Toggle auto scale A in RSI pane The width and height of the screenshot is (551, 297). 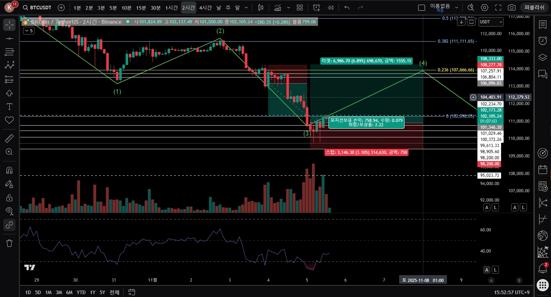coord(487,270)
